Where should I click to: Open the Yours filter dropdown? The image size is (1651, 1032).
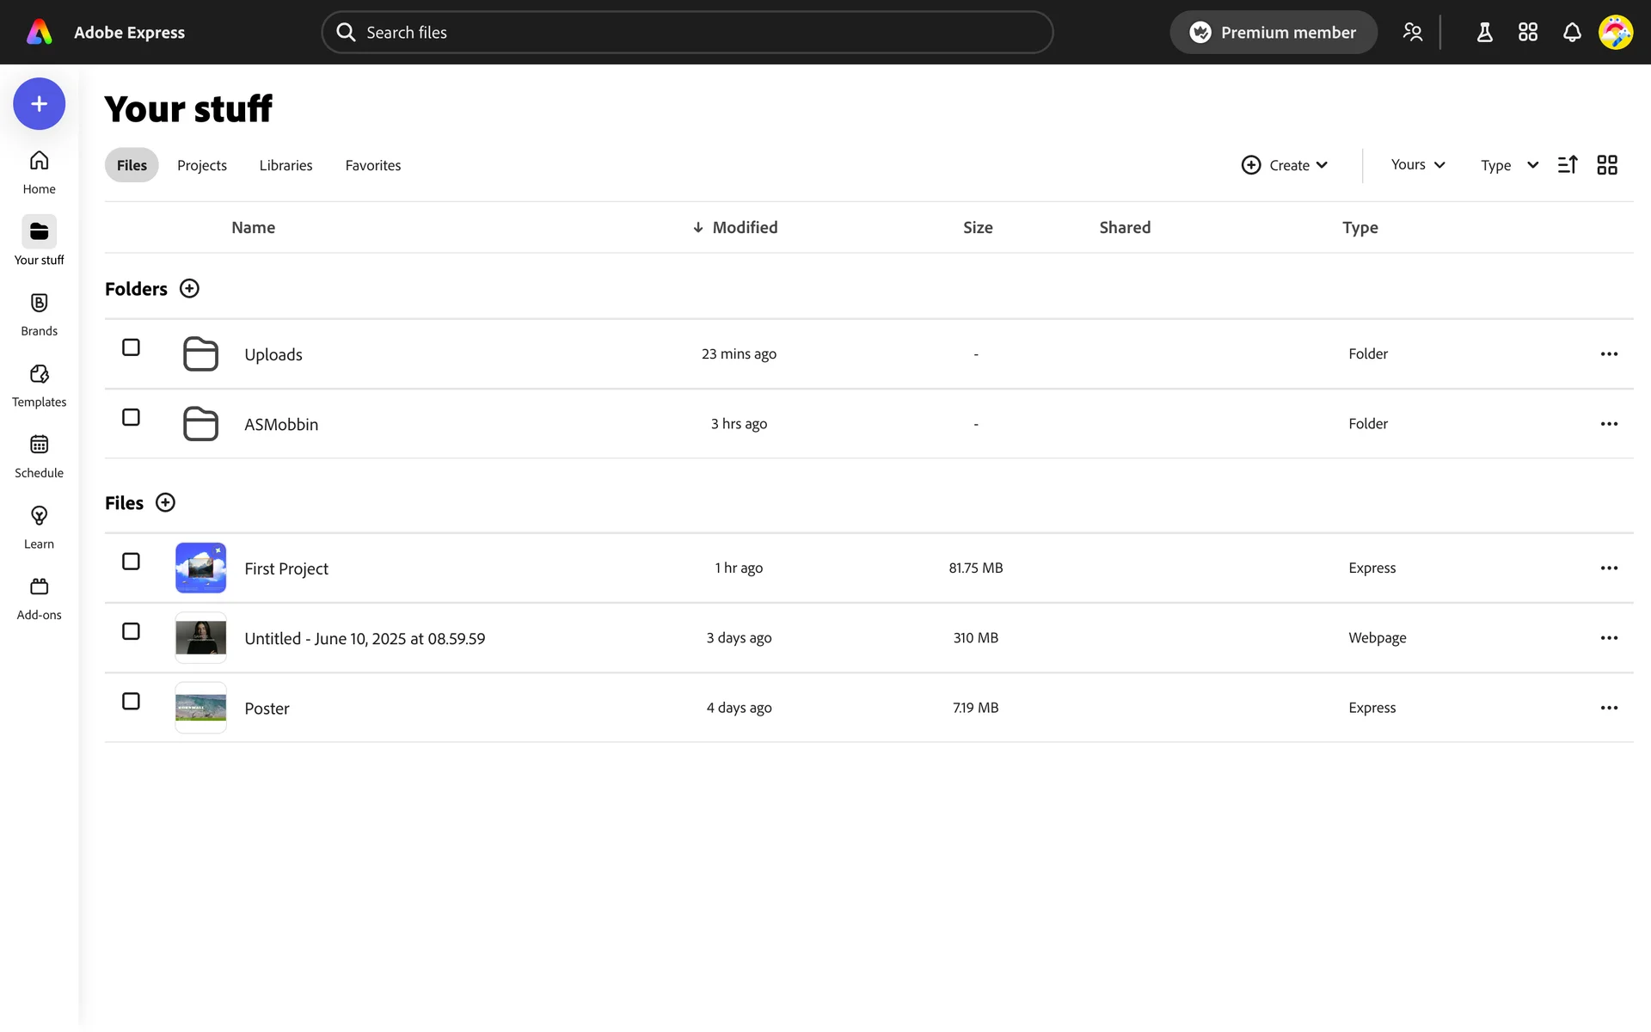[x=1417, y=165]
